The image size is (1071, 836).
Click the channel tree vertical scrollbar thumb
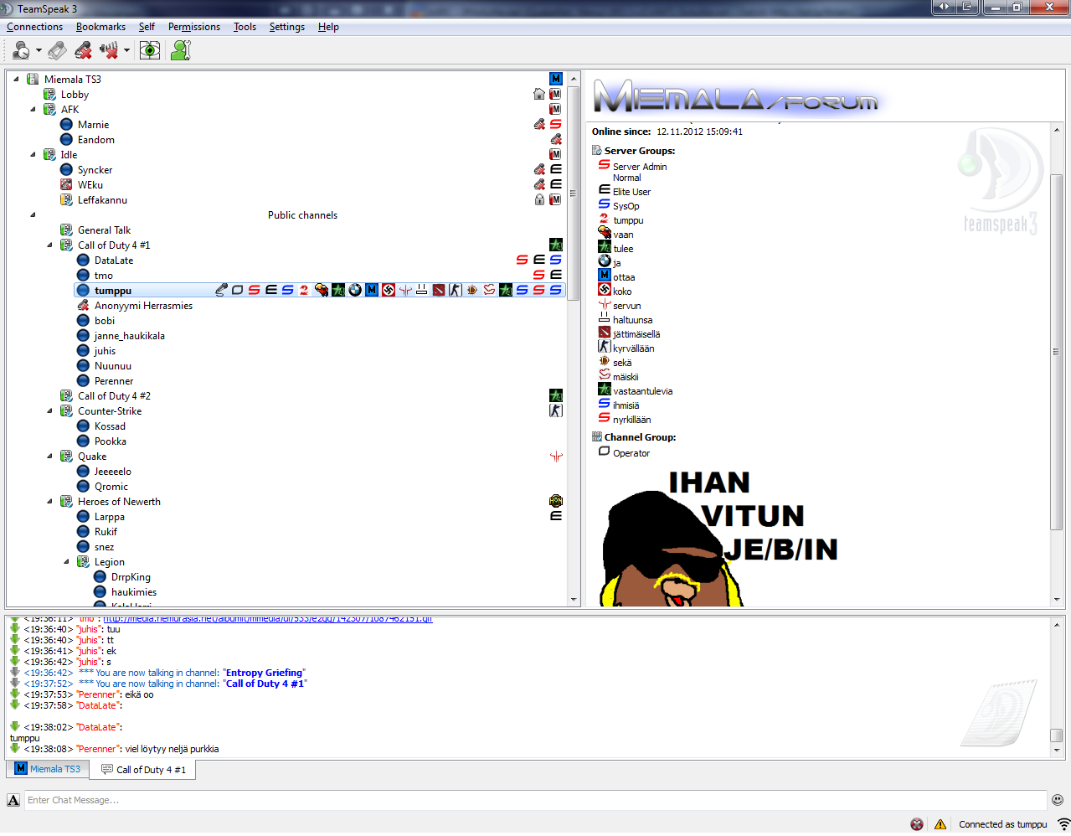point(574,194)
